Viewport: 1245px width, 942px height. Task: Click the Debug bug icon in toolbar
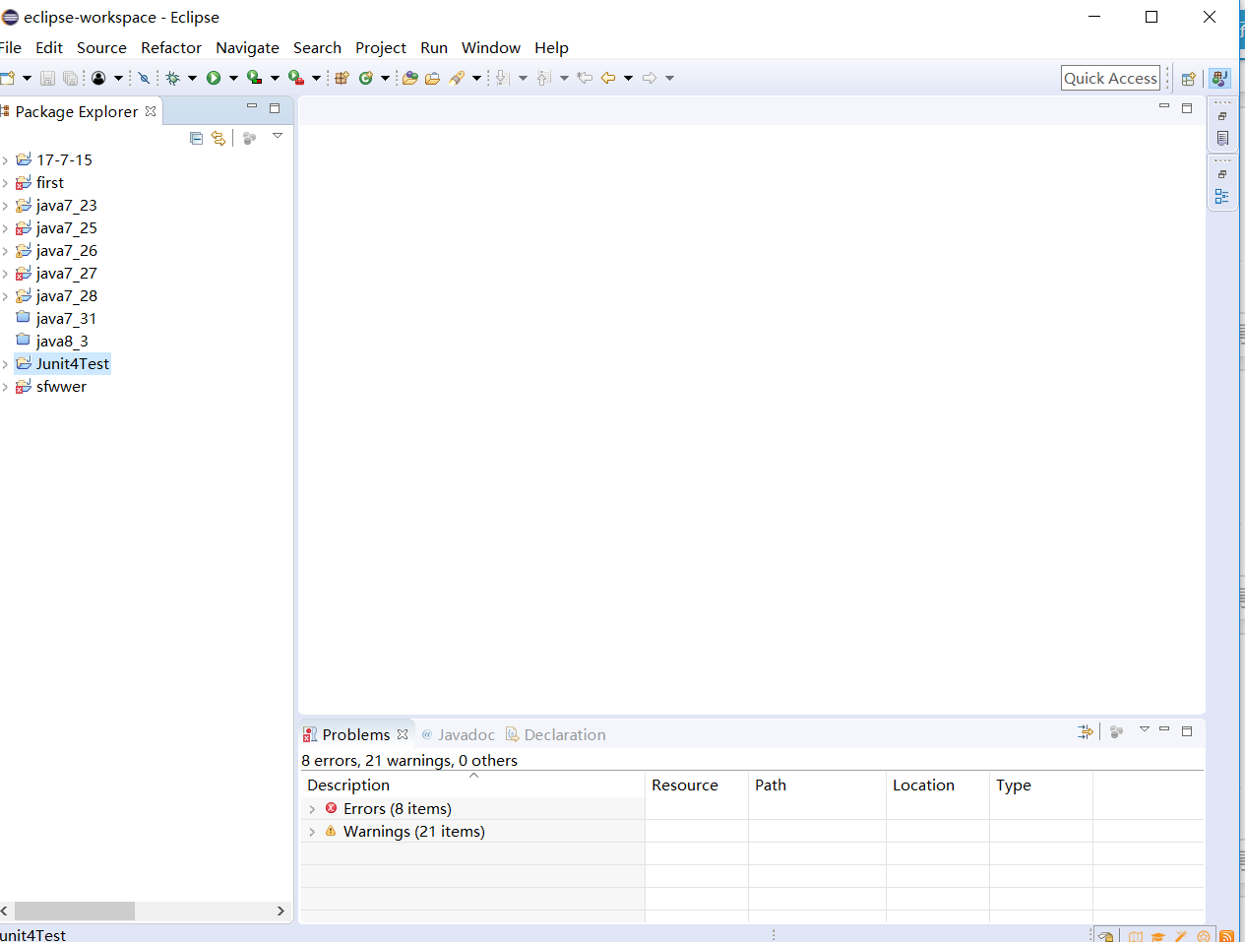(173, 78)
